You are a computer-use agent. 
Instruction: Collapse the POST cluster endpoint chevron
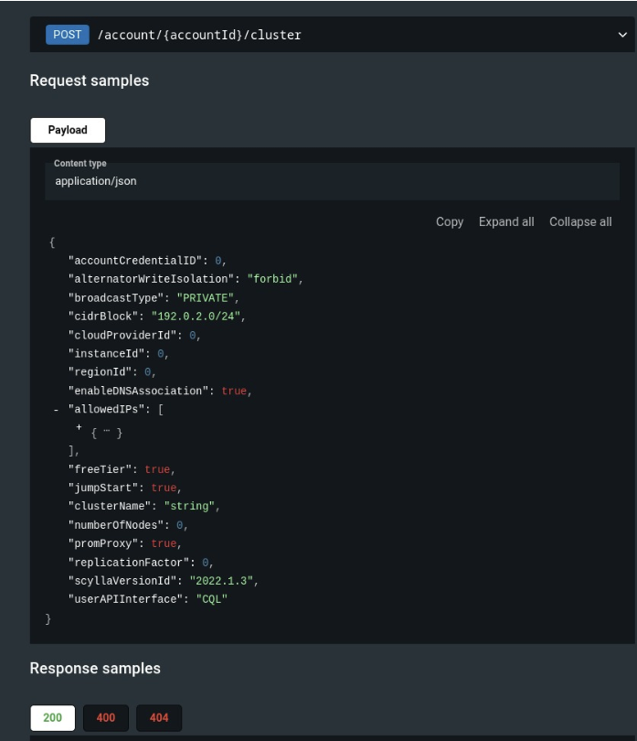(622, 35)
